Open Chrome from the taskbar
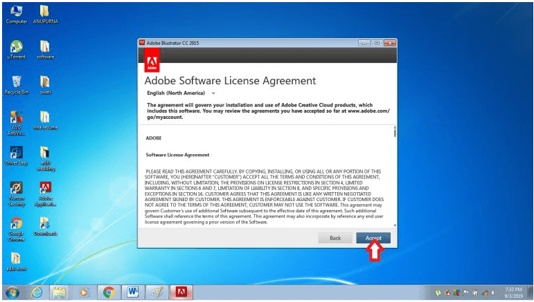534x302 pixels. click(x=109, y=292)
